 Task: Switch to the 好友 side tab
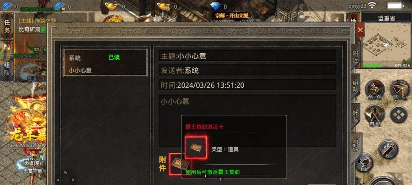pos(355,116)
